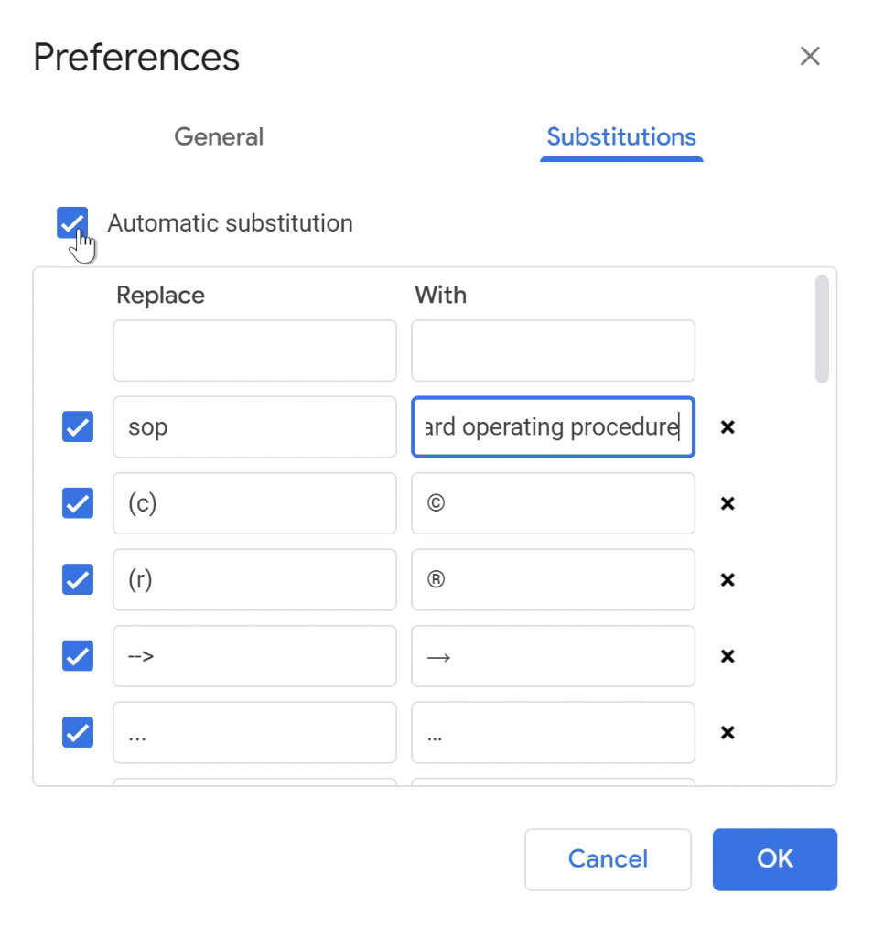Select the Substitutions tab
This screenshot has width=873, height=927.
pos(620,136)
